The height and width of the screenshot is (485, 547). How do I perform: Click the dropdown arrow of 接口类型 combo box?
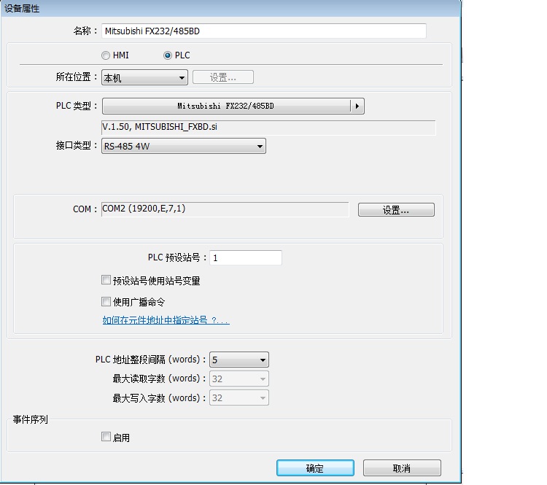pyautogui.click(x=260, y=147)
